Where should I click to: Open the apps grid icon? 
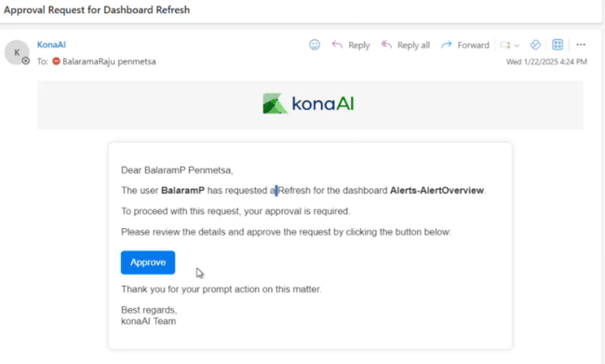click(x=558, y=45)
